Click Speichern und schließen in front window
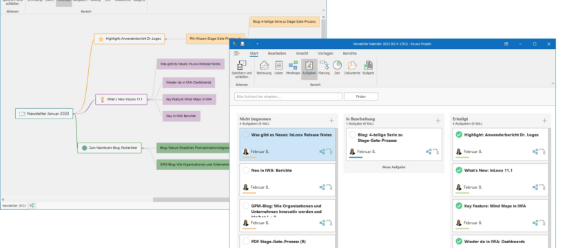Viewport: 565px width, 248px height. coord(241,69)
